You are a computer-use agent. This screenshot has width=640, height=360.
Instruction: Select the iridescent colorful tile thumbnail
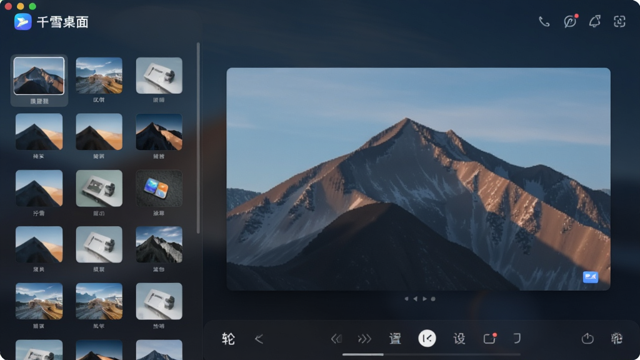[x=159, y=188]
